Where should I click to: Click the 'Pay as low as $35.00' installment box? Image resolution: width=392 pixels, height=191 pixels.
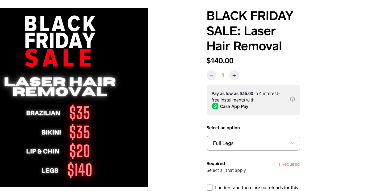(x=253, y=100)
